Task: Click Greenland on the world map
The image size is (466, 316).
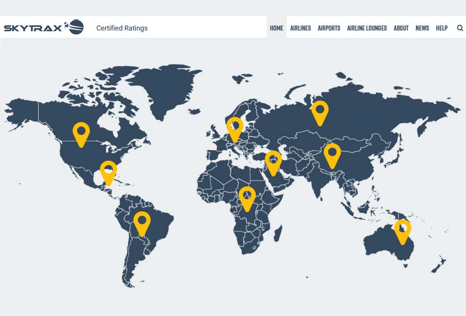Action: point(166,89)
